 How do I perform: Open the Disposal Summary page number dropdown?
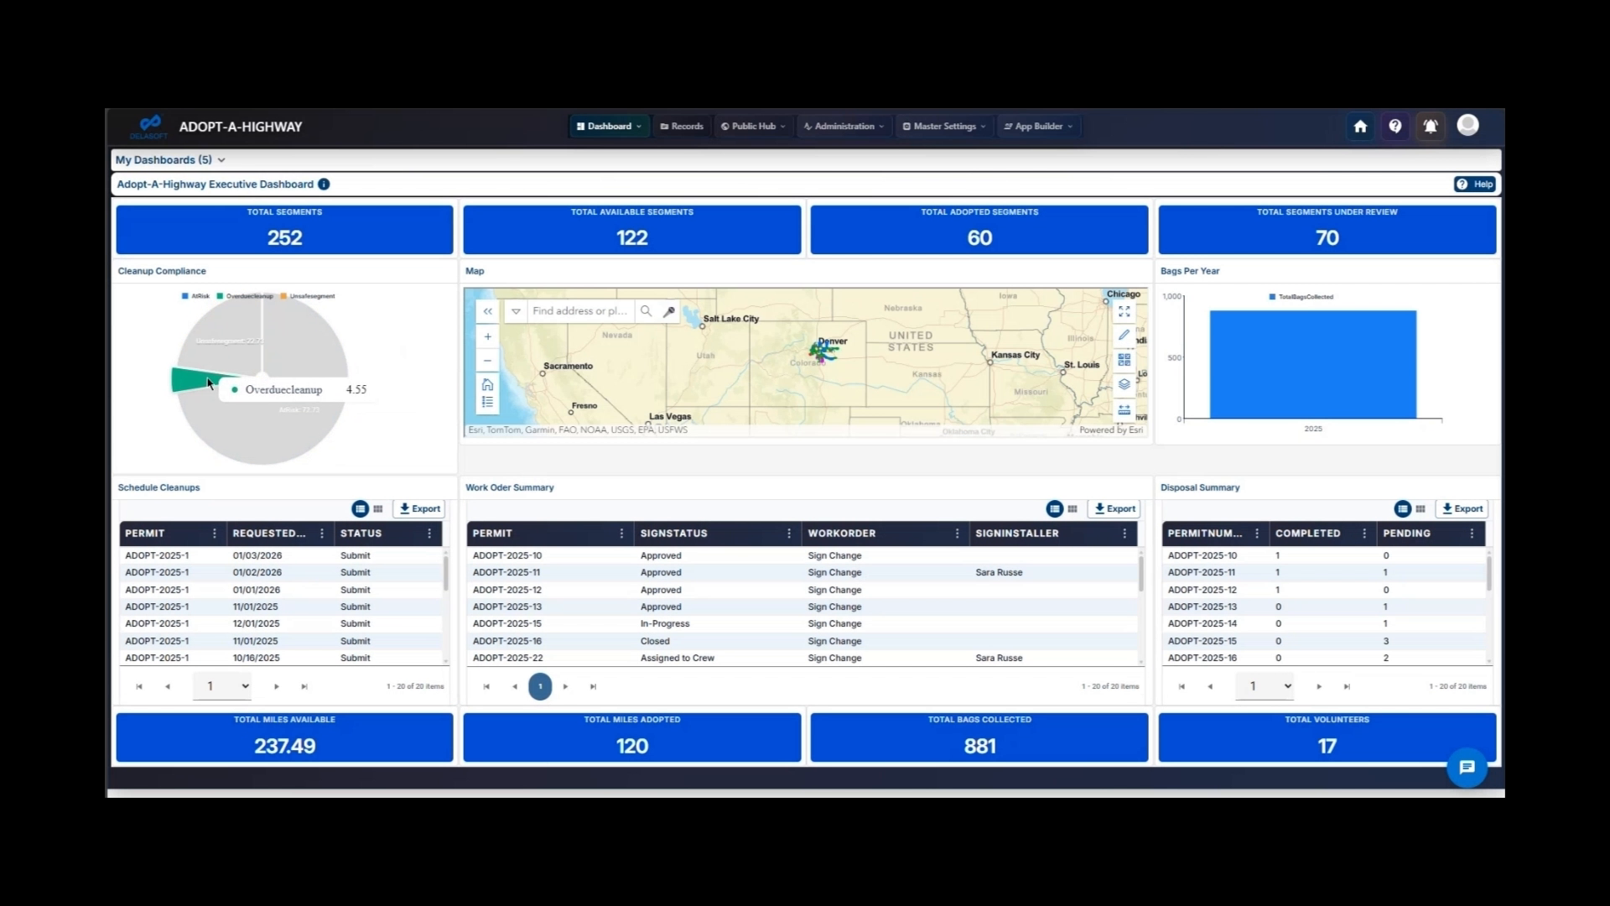pyautogui.click(x=1265, y=685)
